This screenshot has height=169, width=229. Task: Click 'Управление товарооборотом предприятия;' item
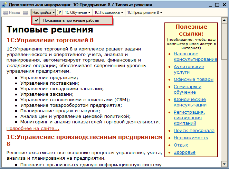71,105
